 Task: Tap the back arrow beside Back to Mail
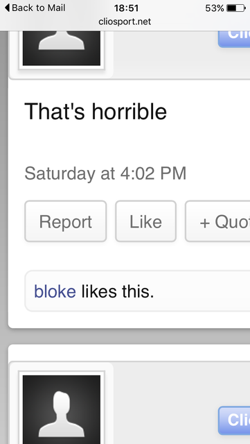8,8
